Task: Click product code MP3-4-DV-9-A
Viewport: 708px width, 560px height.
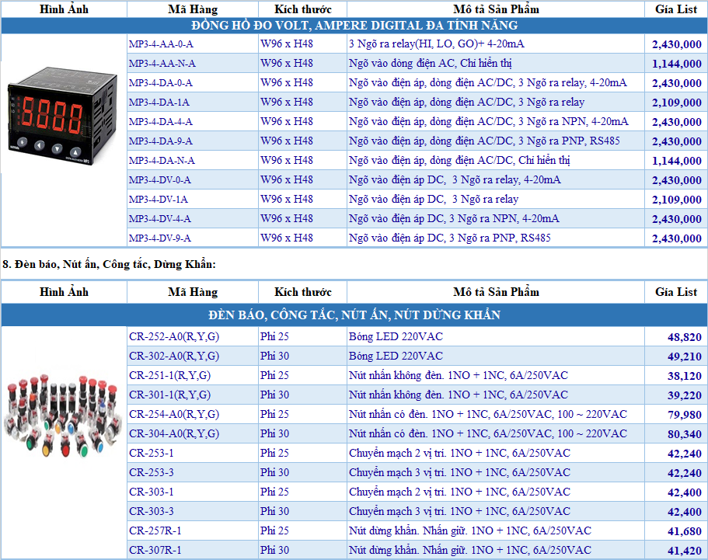Action: [x=160, y=238]
